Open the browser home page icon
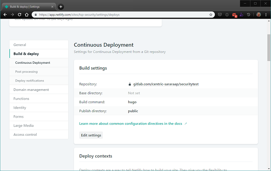 click(27, 15)
